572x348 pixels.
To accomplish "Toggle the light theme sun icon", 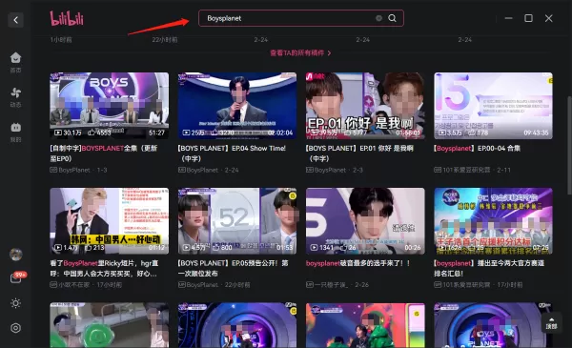I will tap(15, 303).
